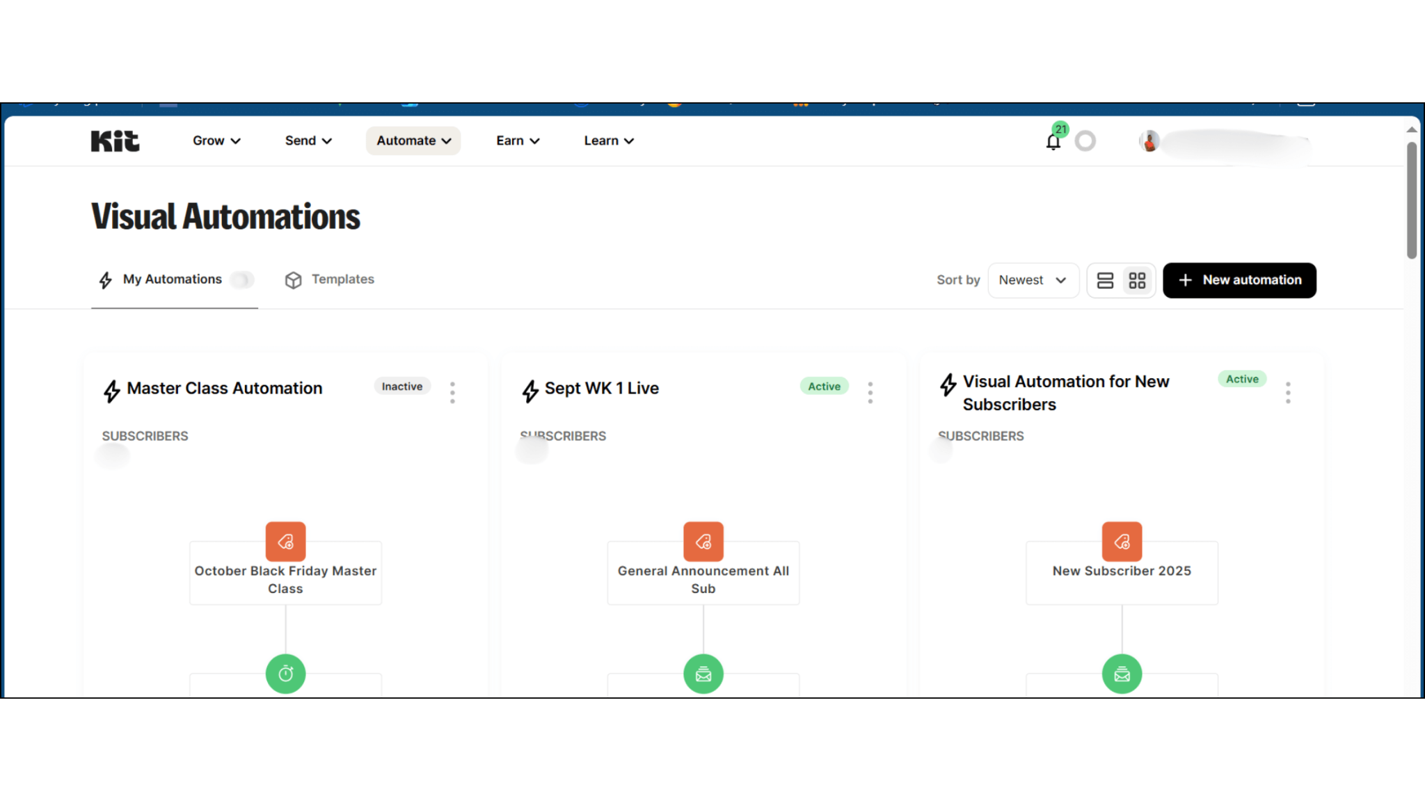Open the Earn menu
Image resolution: width=1425 pixels, height=801 pixels.
coord(518,141)
